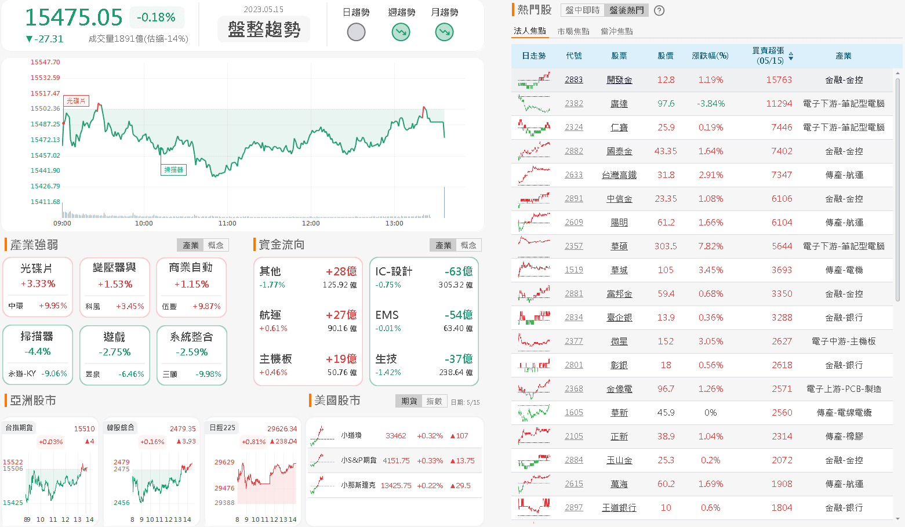
Task: Click the IC-設計 fund flow entry
Action: 424,278
